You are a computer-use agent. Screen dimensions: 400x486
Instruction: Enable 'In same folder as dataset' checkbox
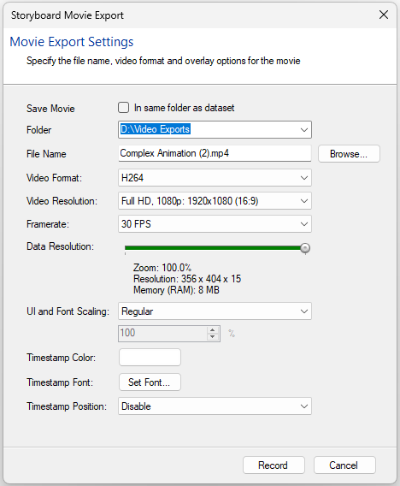tap(124, 108)
